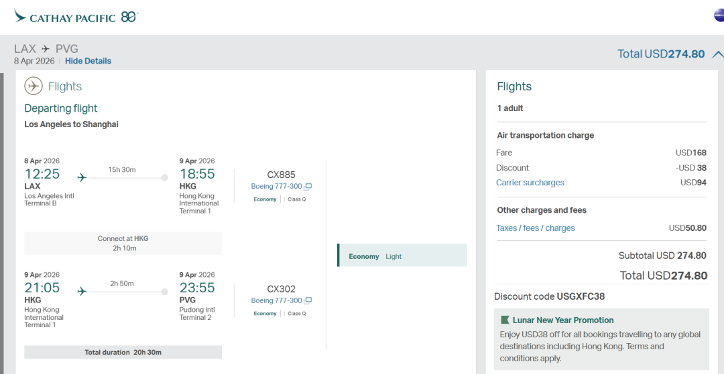View Boeing 777-300 details for flight CX302
This screenshot has width=724, height=374.
coord(276,301)
